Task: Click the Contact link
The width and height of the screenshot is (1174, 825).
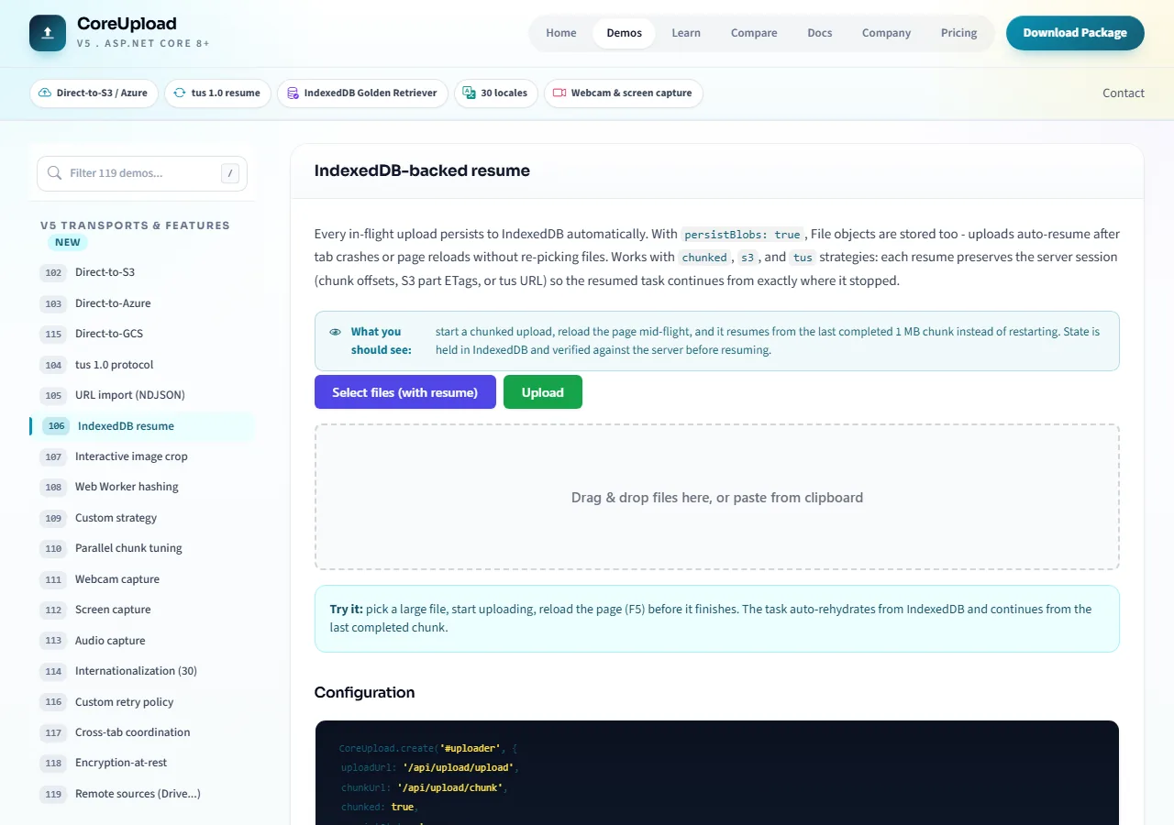Action: (1124, 93)
